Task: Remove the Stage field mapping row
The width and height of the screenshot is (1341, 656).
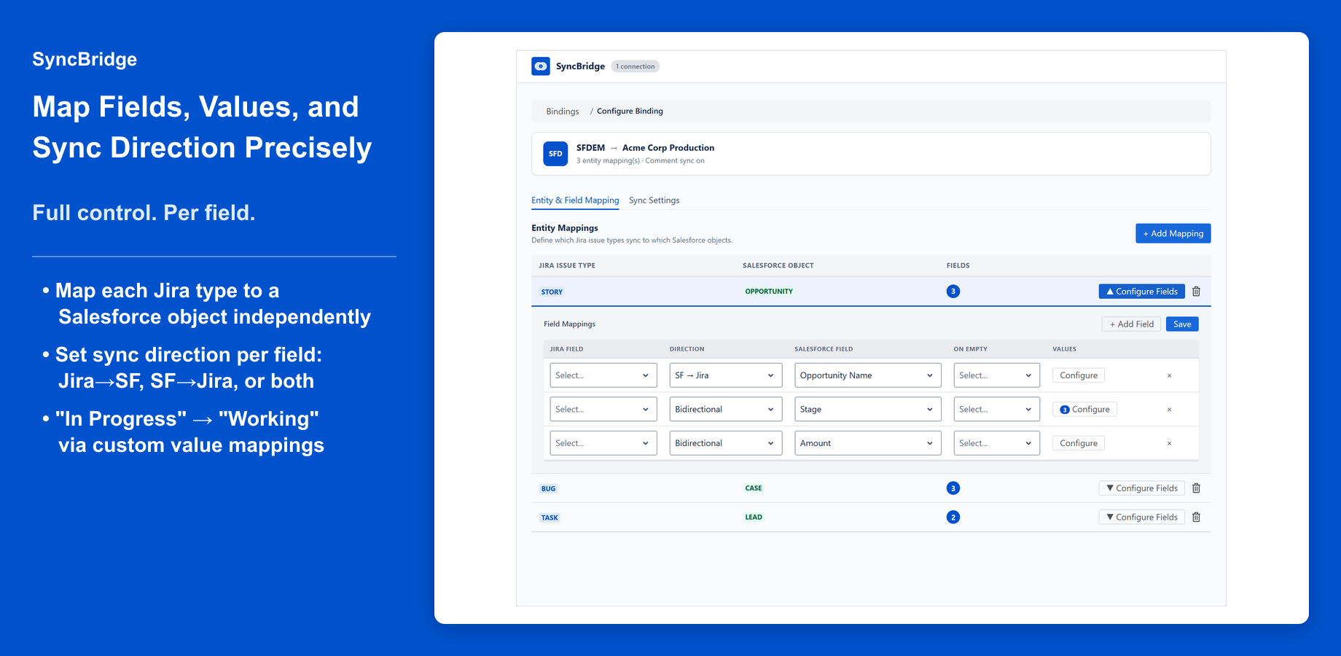Action: click(x=1169, y=410)
